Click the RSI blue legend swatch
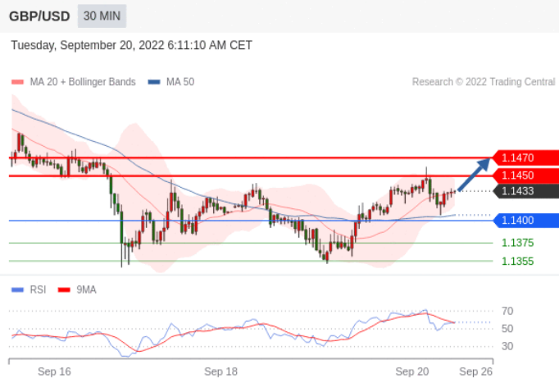 pyautogui.click(x=17, y=290)
